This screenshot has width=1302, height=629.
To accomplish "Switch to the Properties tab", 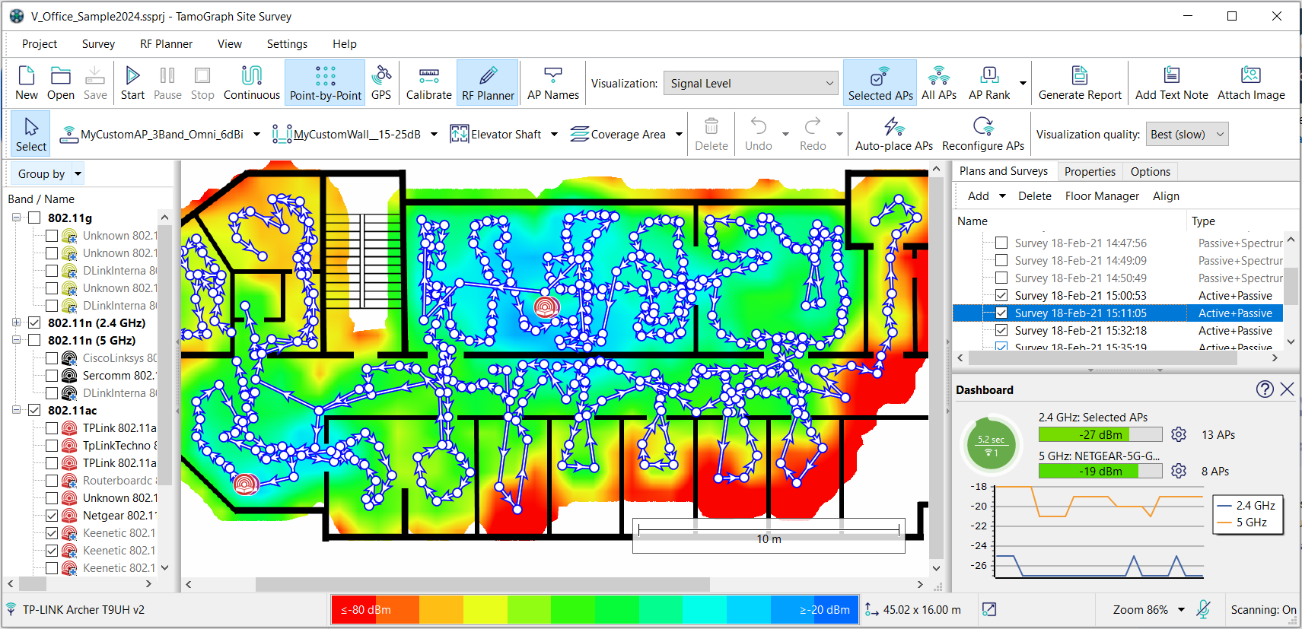I will tap(1090, 172).
